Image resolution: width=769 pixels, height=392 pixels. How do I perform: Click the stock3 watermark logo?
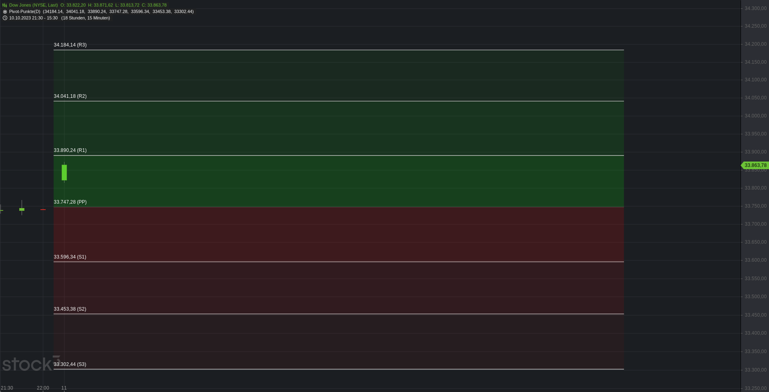point(31,364)
